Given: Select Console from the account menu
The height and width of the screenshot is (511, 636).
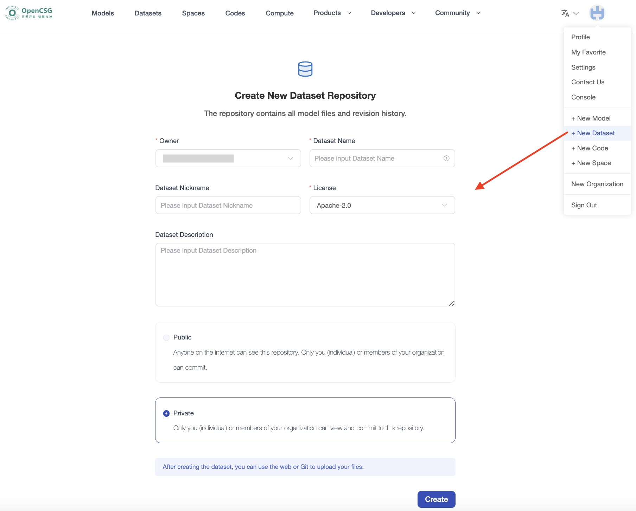Looking at the screenshot, I should pos(583,97).
